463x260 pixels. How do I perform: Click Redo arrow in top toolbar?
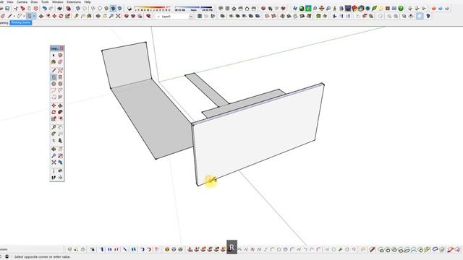[x=51, y=9]
